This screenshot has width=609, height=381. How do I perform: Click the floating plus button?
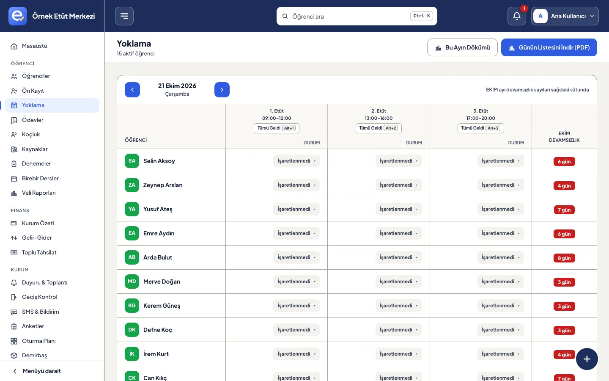(587, 359)
